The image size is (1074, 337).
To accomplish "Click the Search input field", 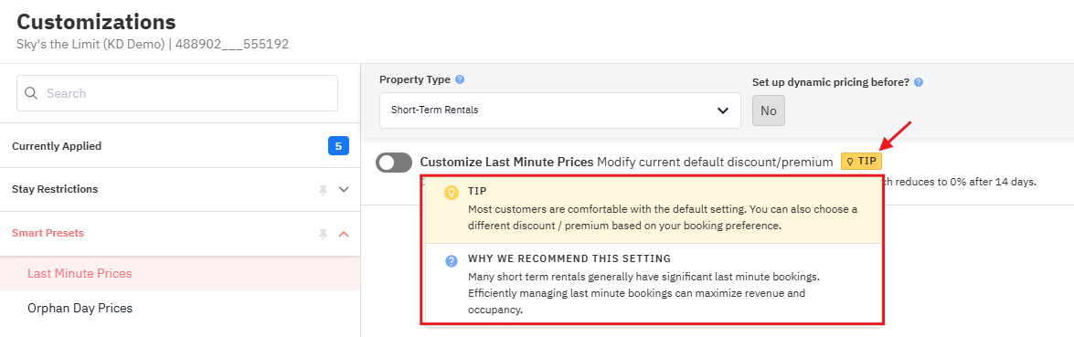I will pos(177,93).
